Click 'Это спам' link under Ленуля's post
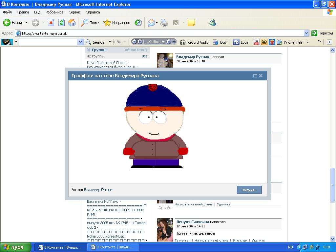 pos(240,240)
